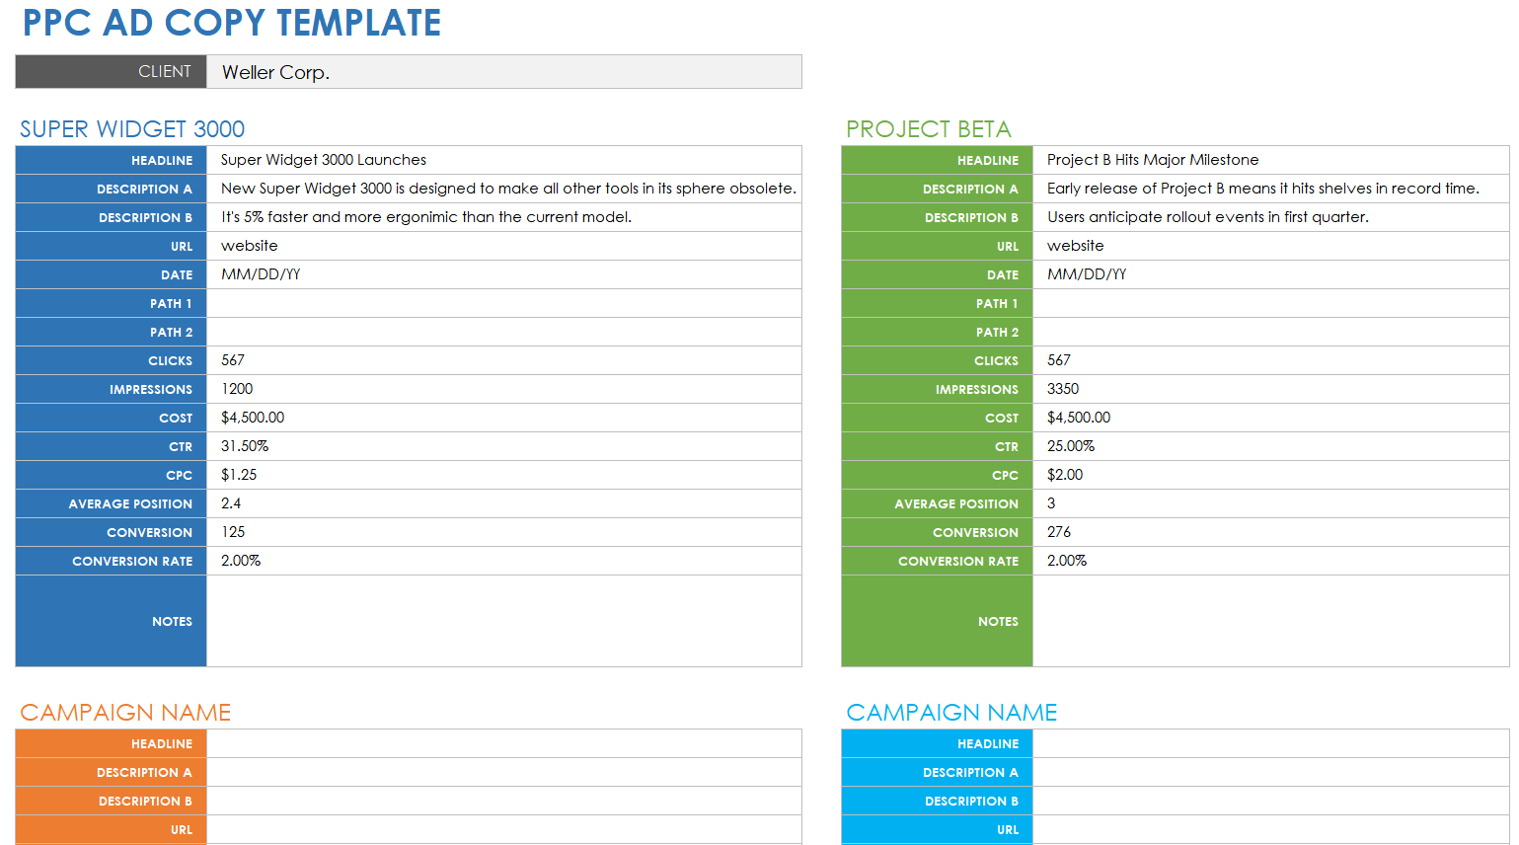Image resolution: width=1519 pixels, height=845 pixels.
Task: Click the Notes field in Super Widget 3000
Action: pos(503,621)
